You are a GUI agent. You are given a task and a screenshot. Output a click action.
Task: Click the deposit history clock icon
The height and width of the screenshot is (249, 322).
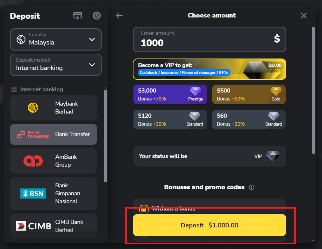click(x=97, y=15)
